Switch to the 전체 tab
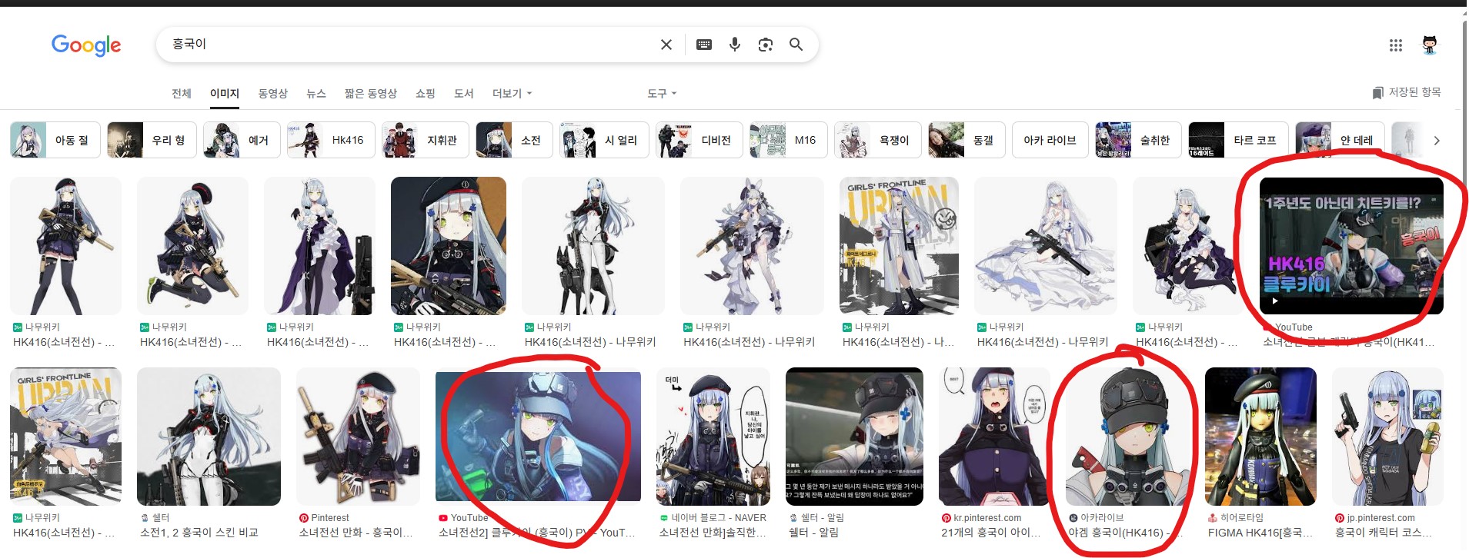This screenshot has height=558, width=1469. pyautogui.click(x=182, y=93)
